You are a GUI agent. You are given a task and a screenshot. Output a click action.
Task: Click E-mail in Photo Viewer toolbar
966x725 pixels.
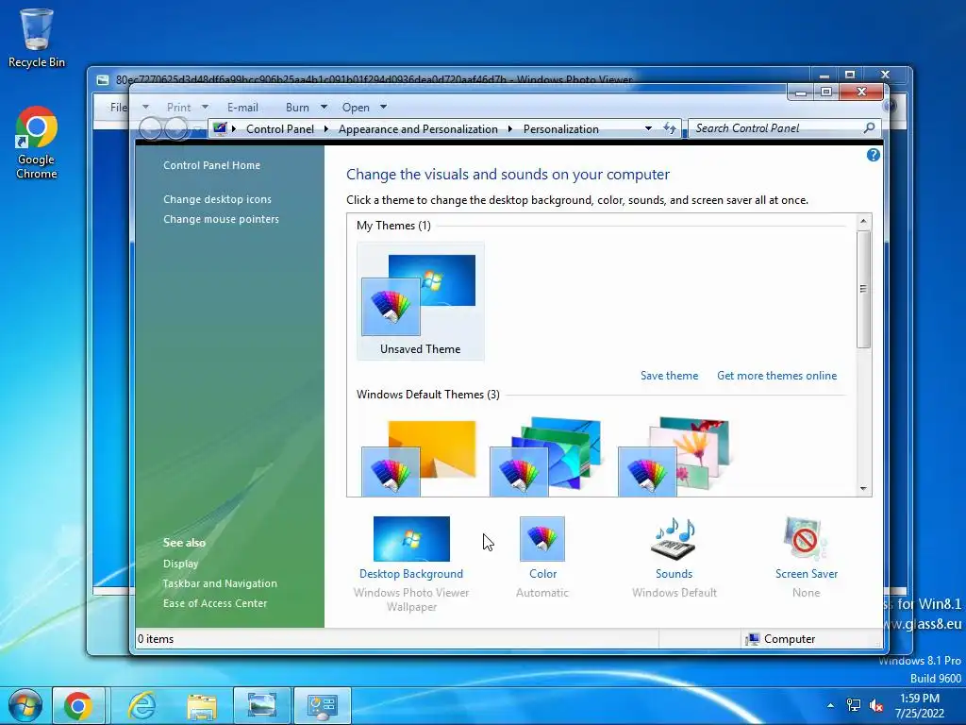(x=242, y=108)
